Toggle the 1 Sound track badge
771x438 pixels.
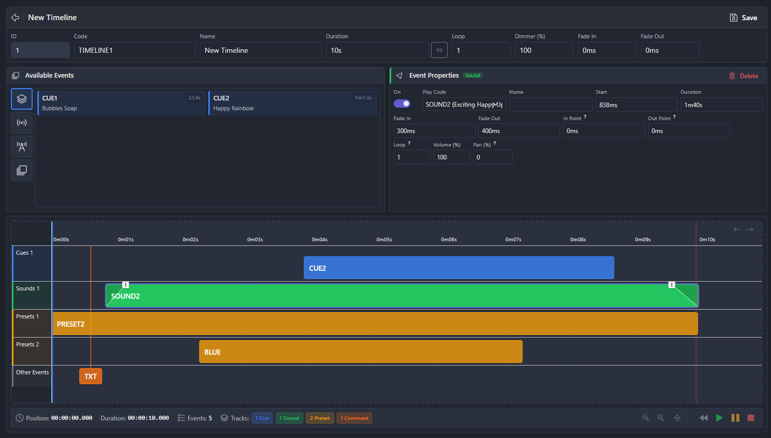pos(289,418)
